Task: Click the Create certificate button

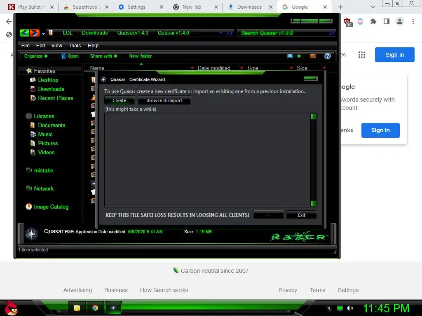Action: (x=119, y=100)
